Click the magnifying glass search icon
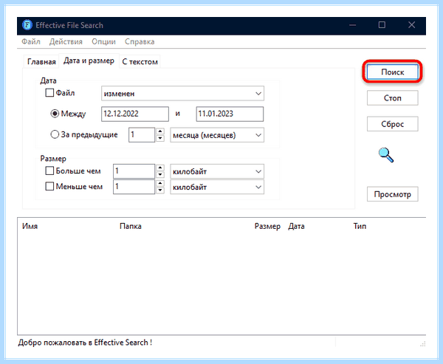Image resolution: width=443 pixels, height=364 pixels. (386, 155)
